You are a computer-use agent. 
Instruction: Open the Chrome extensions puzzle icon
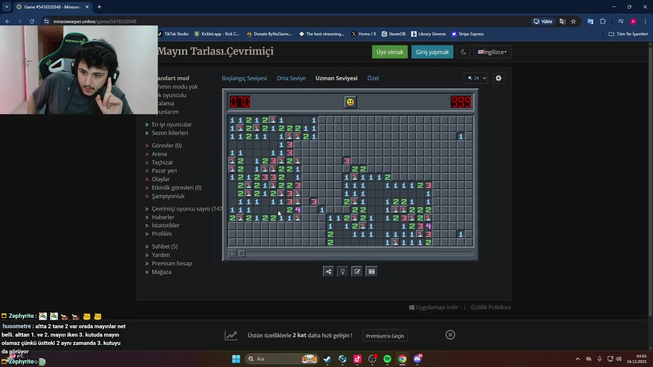point(602,21)
